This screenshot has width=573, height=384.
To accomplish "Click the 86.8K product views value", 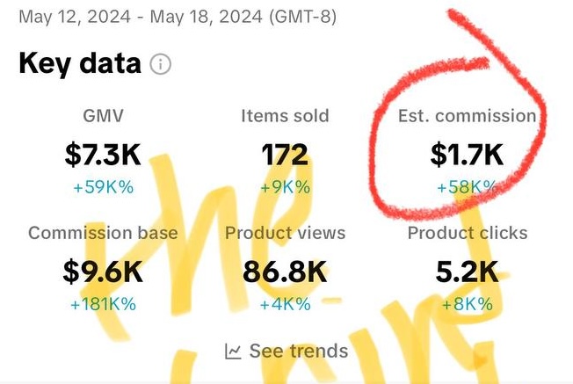I will (x=285, y=272).
